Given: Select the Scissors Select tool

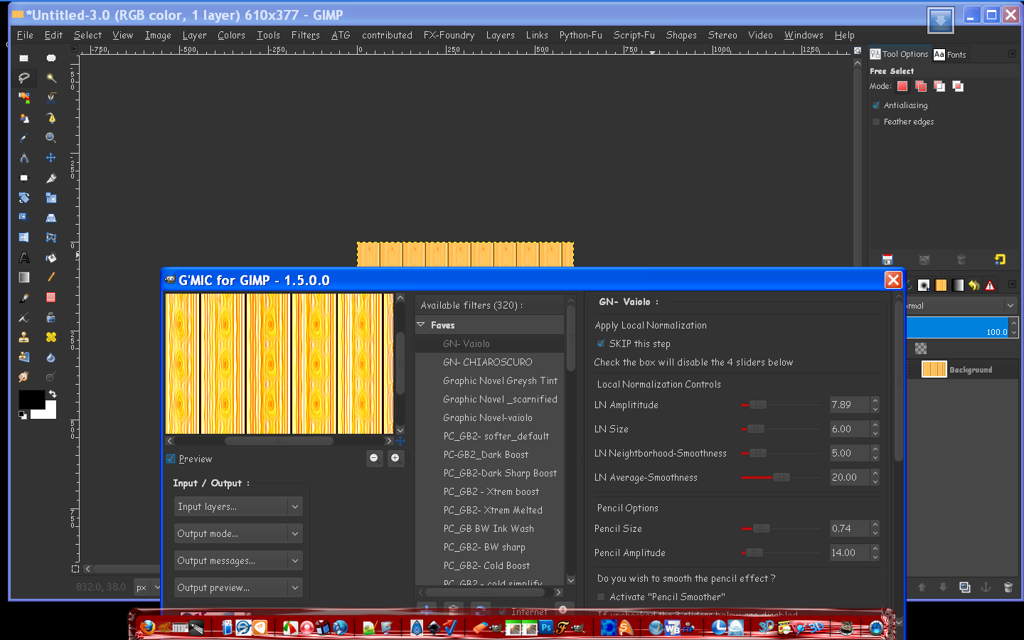Looking at the screenshot, I should (50, 97).
